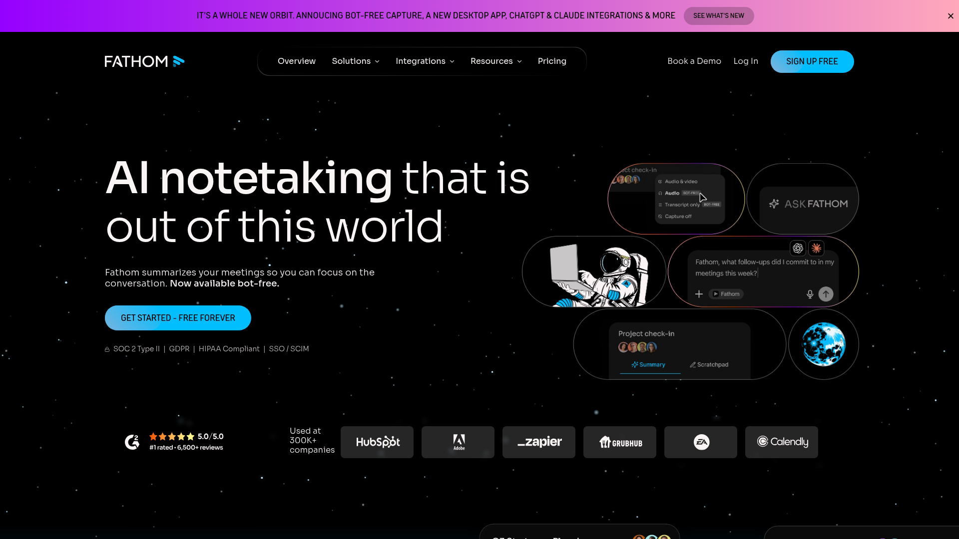Viewport: 959px width, 539px height.
Task: Select the Transcript only capture option
Action: click(689, 205)
